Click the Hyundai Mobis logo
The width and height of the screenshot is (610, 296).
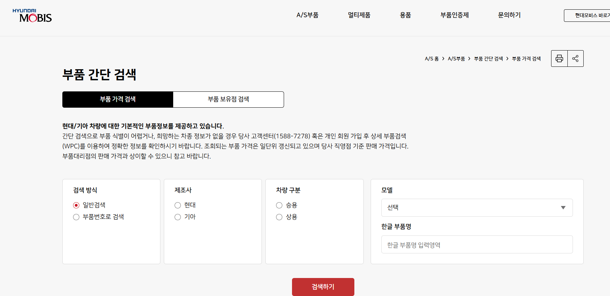click(32, 16)
